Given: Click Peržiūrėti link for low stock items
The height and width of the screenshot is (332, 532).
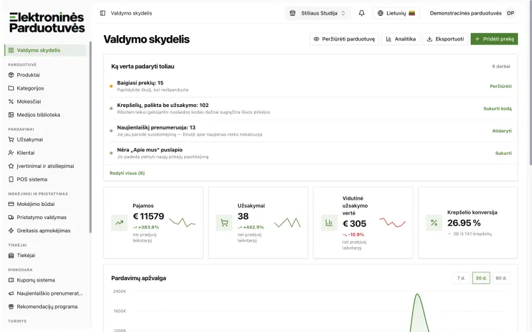Looking at the screenshot, I should [501, 86].
